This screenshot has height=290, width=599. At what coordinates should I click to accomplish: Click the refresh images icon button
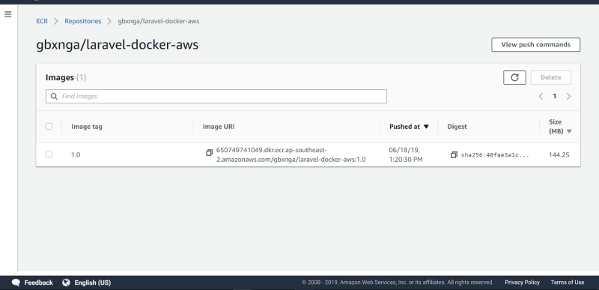point(514,78)
